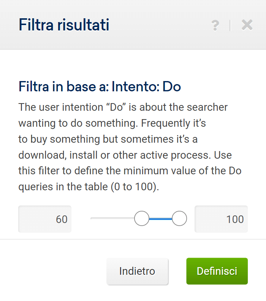Click the maximum value field showing 100
Viewport: 266px width, 301px height.
(221, 219)
